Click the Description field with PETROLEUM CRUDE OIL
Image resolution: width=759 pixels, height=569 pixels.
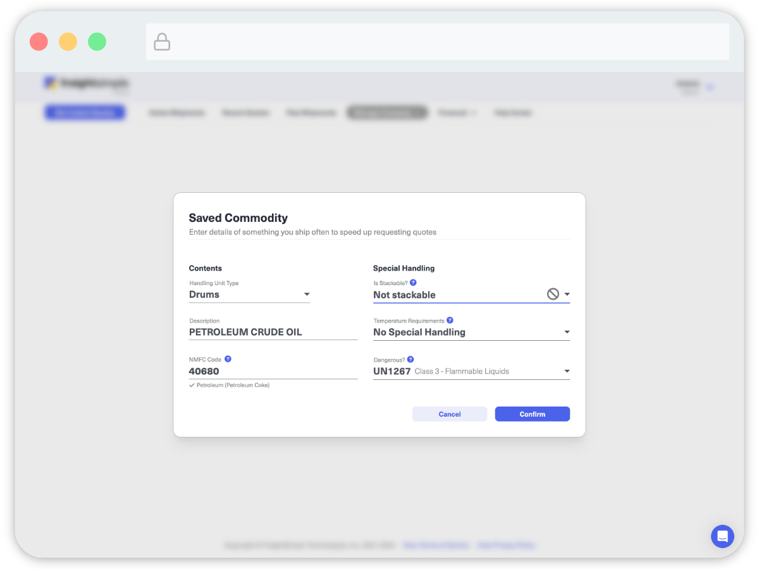pyautogui.click(x=273, y=333)
